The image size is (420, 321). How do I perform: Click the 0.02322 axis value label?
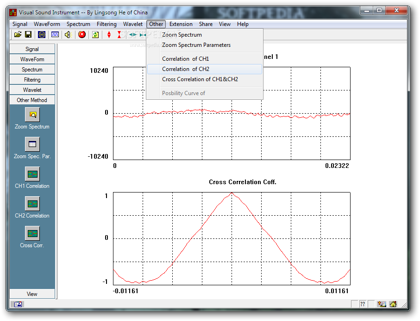[x=337, y=166]
